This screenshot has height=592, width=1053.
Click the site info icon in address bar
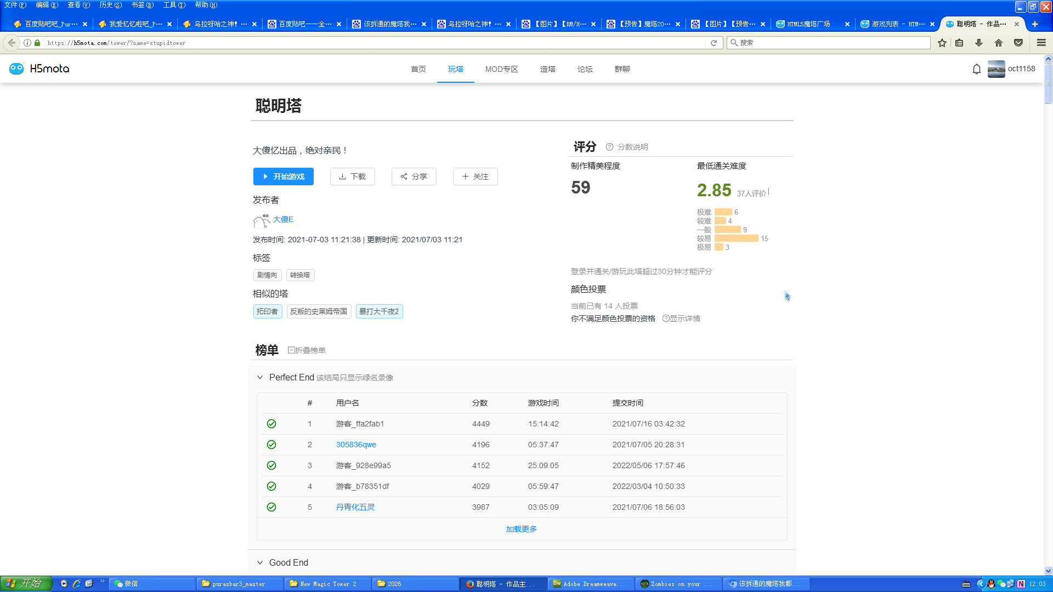pos(27,43)
